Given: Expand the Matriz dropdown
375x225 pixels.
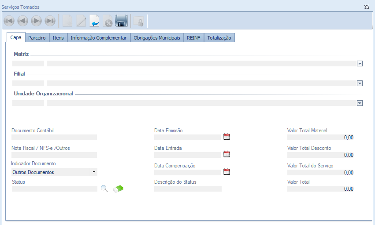Looking at the screenshot, I should pyautogui.click(x=360, y=64).
